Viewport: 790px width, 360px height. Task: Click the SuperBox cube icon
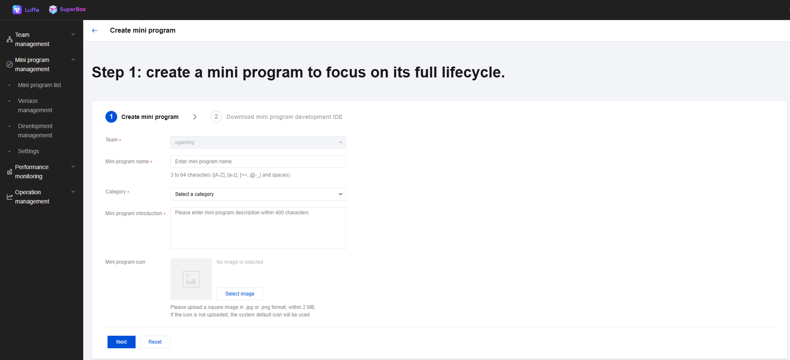53,9
